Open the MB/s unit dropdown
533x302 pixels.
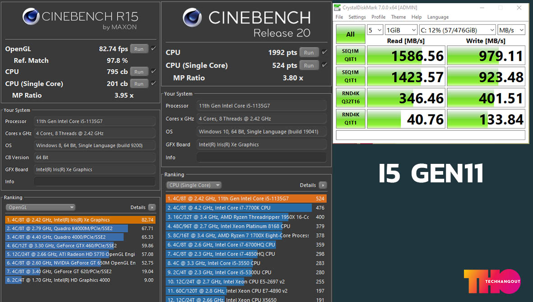click(511, 30)
